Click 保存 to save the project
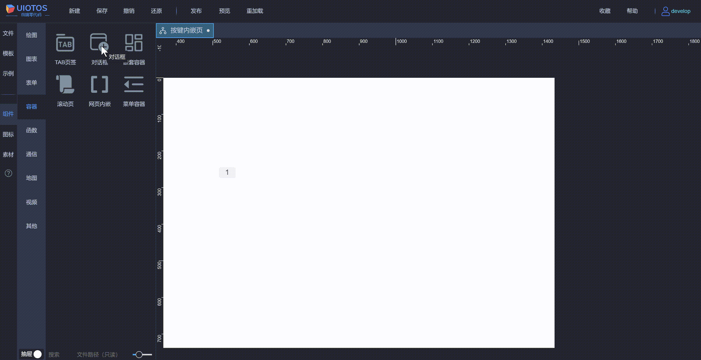701x360 pixels. pyautogui.click(x=102, y=11)
